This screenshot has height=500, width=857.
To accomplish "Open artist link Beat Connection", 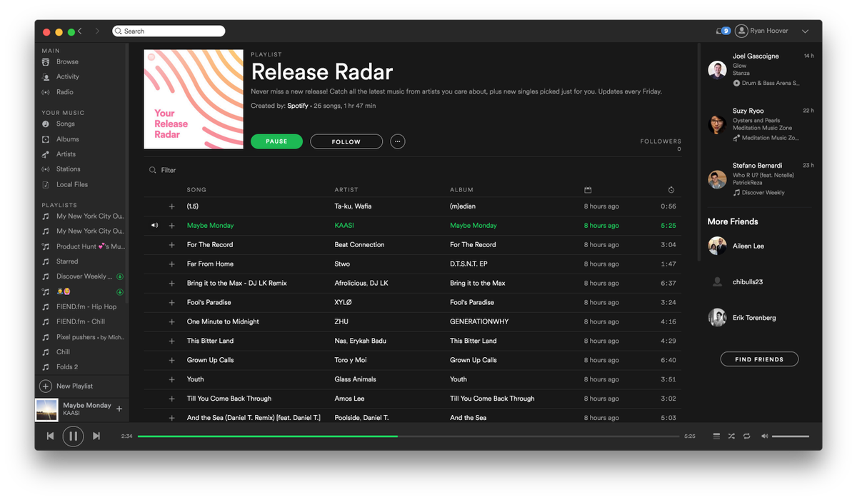I will [x=359, y=245].
